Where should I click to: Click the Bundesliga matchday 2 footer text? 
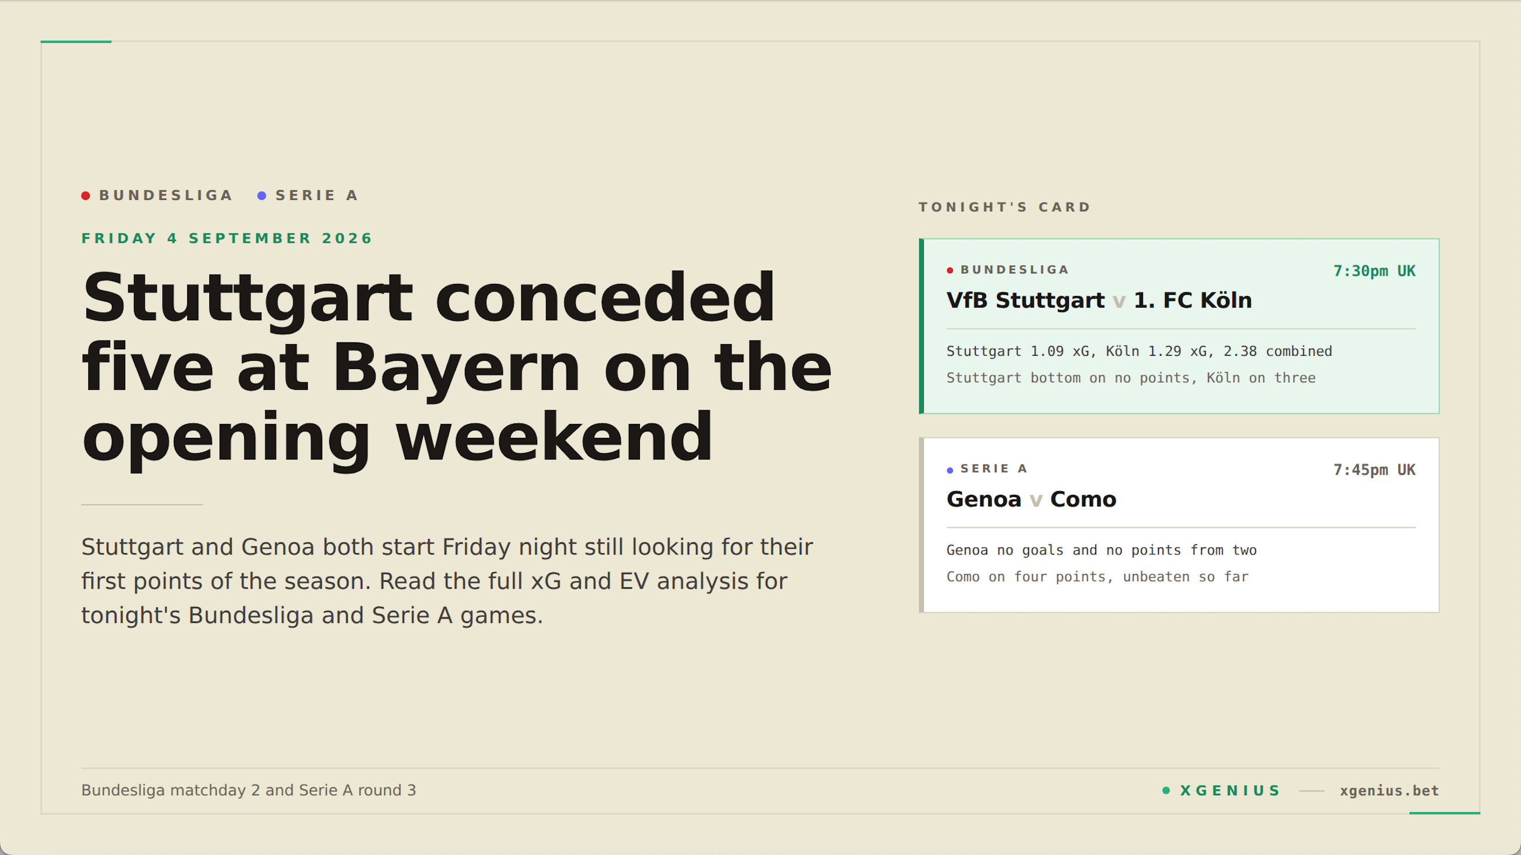[249, 790]
